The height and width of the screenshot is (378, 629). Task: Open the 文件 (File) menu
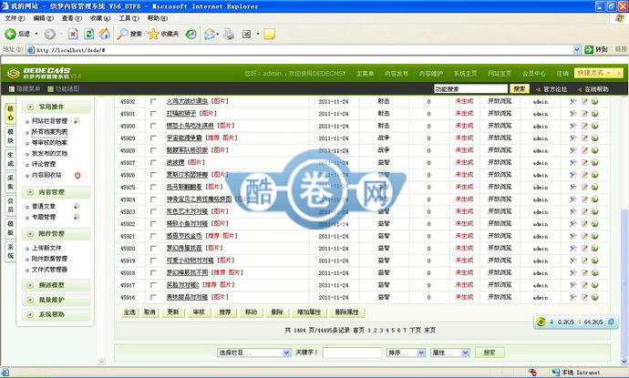pyautogui.click(x=15, y=18)
